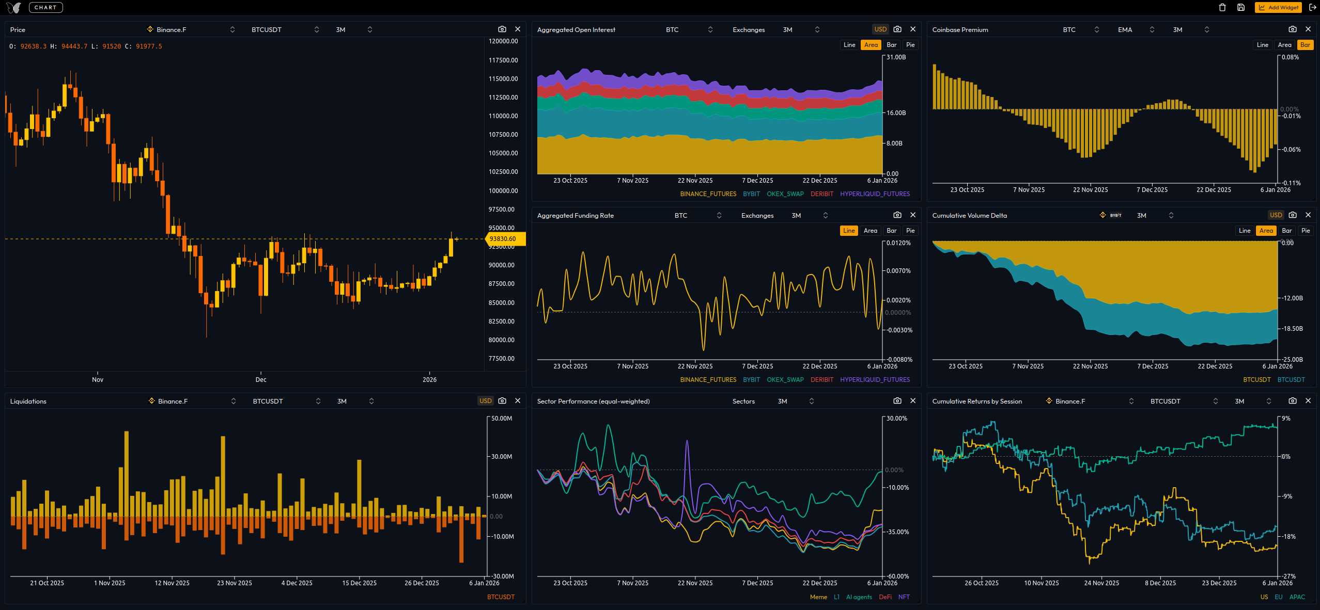Click the save layout icon near Add Widget
1320x610 pixels.
click(1241, 7)
